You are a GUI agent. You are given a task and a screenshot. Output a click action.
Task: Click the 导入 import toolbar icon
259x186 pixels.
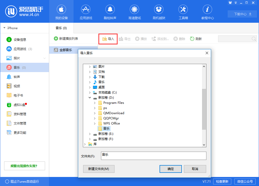(x=105, y=39)
